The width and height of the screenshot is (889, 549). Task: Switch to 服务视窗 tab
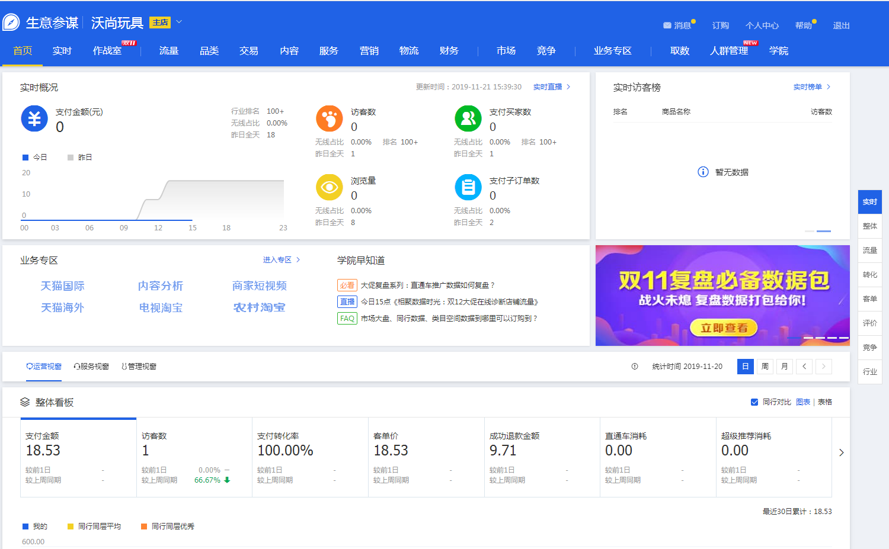91,366
